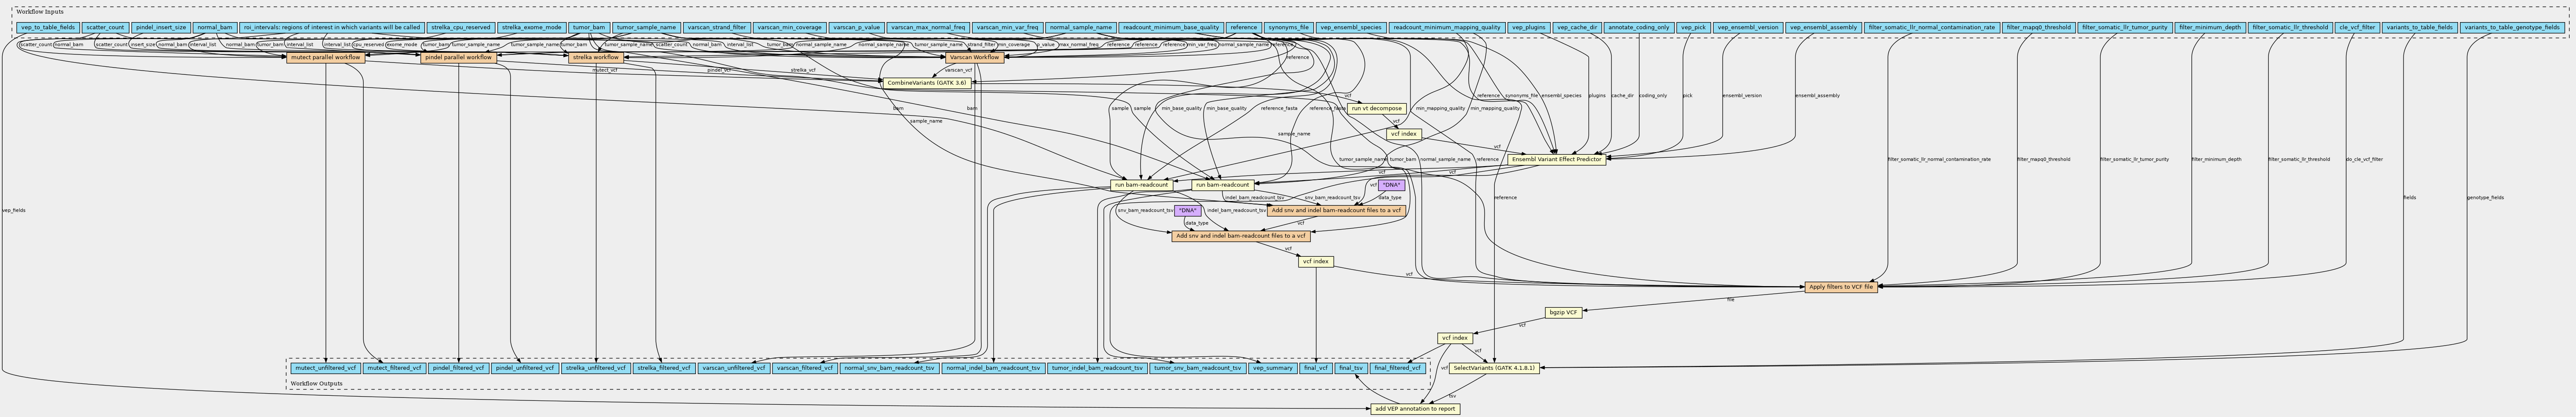Click the Apply filters to VCF file step
This screenshot has width=2576, height=417.
(x=1841, y=287)
